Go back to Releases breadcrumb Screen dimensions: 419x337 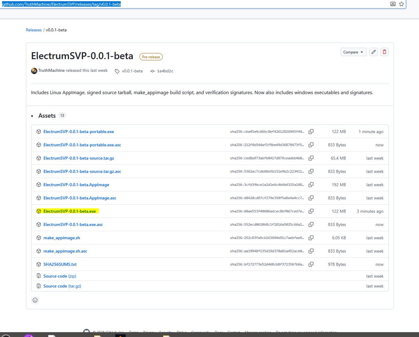34,30
